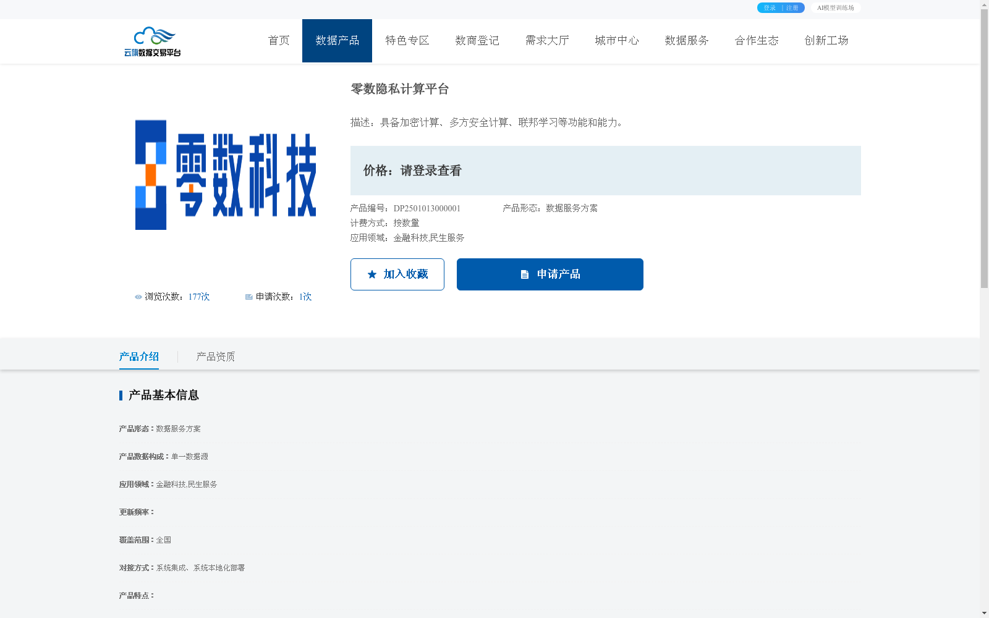
Task: Click the application icon beside 申请次数
Action: coord(249,297)
